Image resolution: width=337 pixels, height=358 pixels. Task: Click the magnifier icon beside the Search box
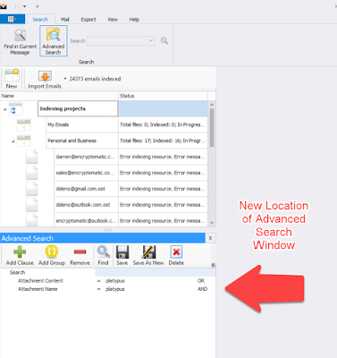pos(164,41)
